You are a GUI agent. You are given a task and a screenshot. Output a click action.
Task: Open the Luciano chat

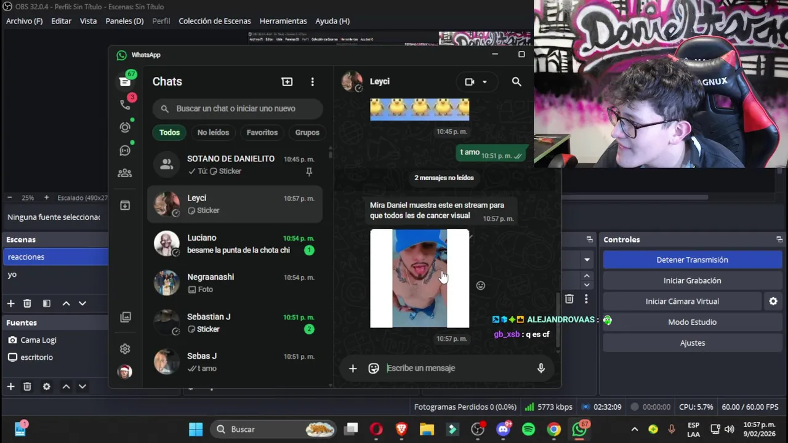point(235,244)
